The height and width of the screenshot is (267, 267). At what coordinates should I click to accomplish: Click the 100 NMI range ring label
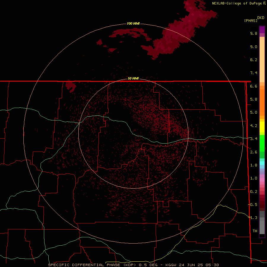[133, 23]
